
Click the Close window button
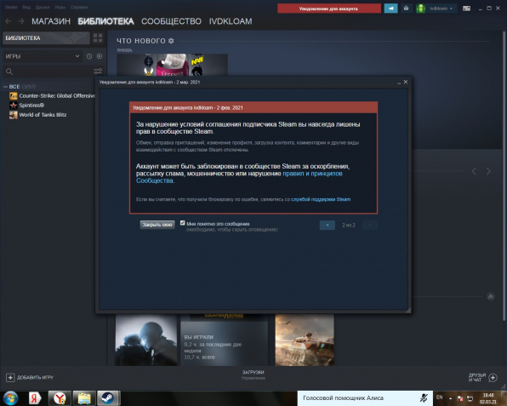(157, 225)
